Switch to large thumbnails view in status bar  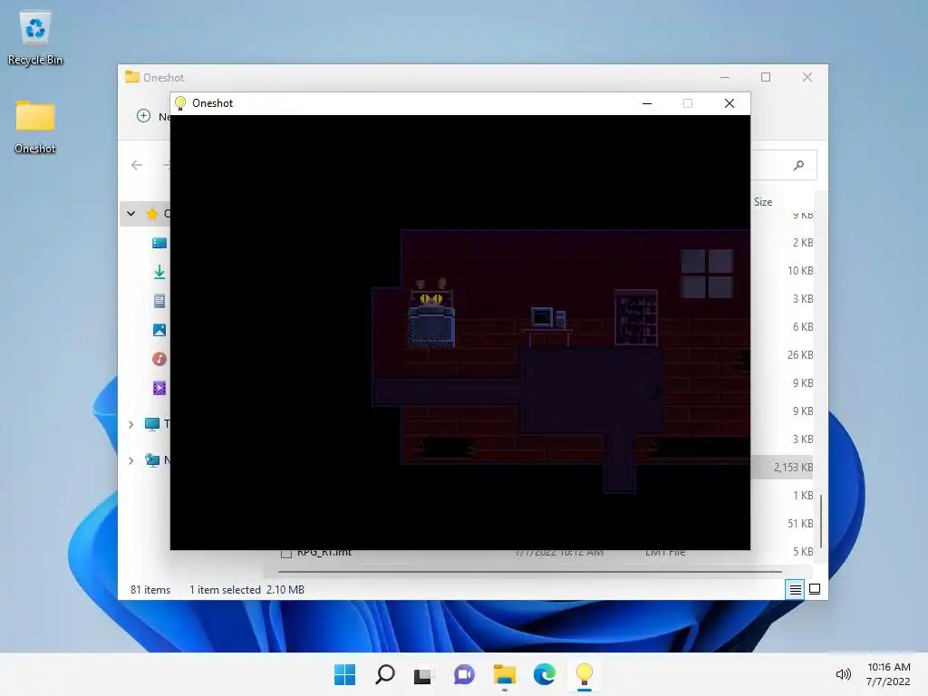pyautogui.click(x=815, y=589)
